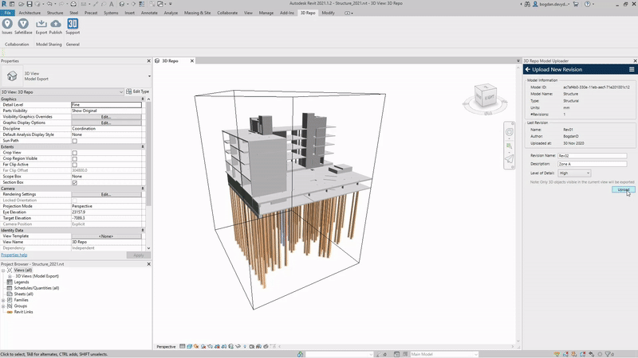The height and width of the screenshot is (358, 638).
Task: Switch to the Architecture ribbon tab
Action: pos(30,13)
